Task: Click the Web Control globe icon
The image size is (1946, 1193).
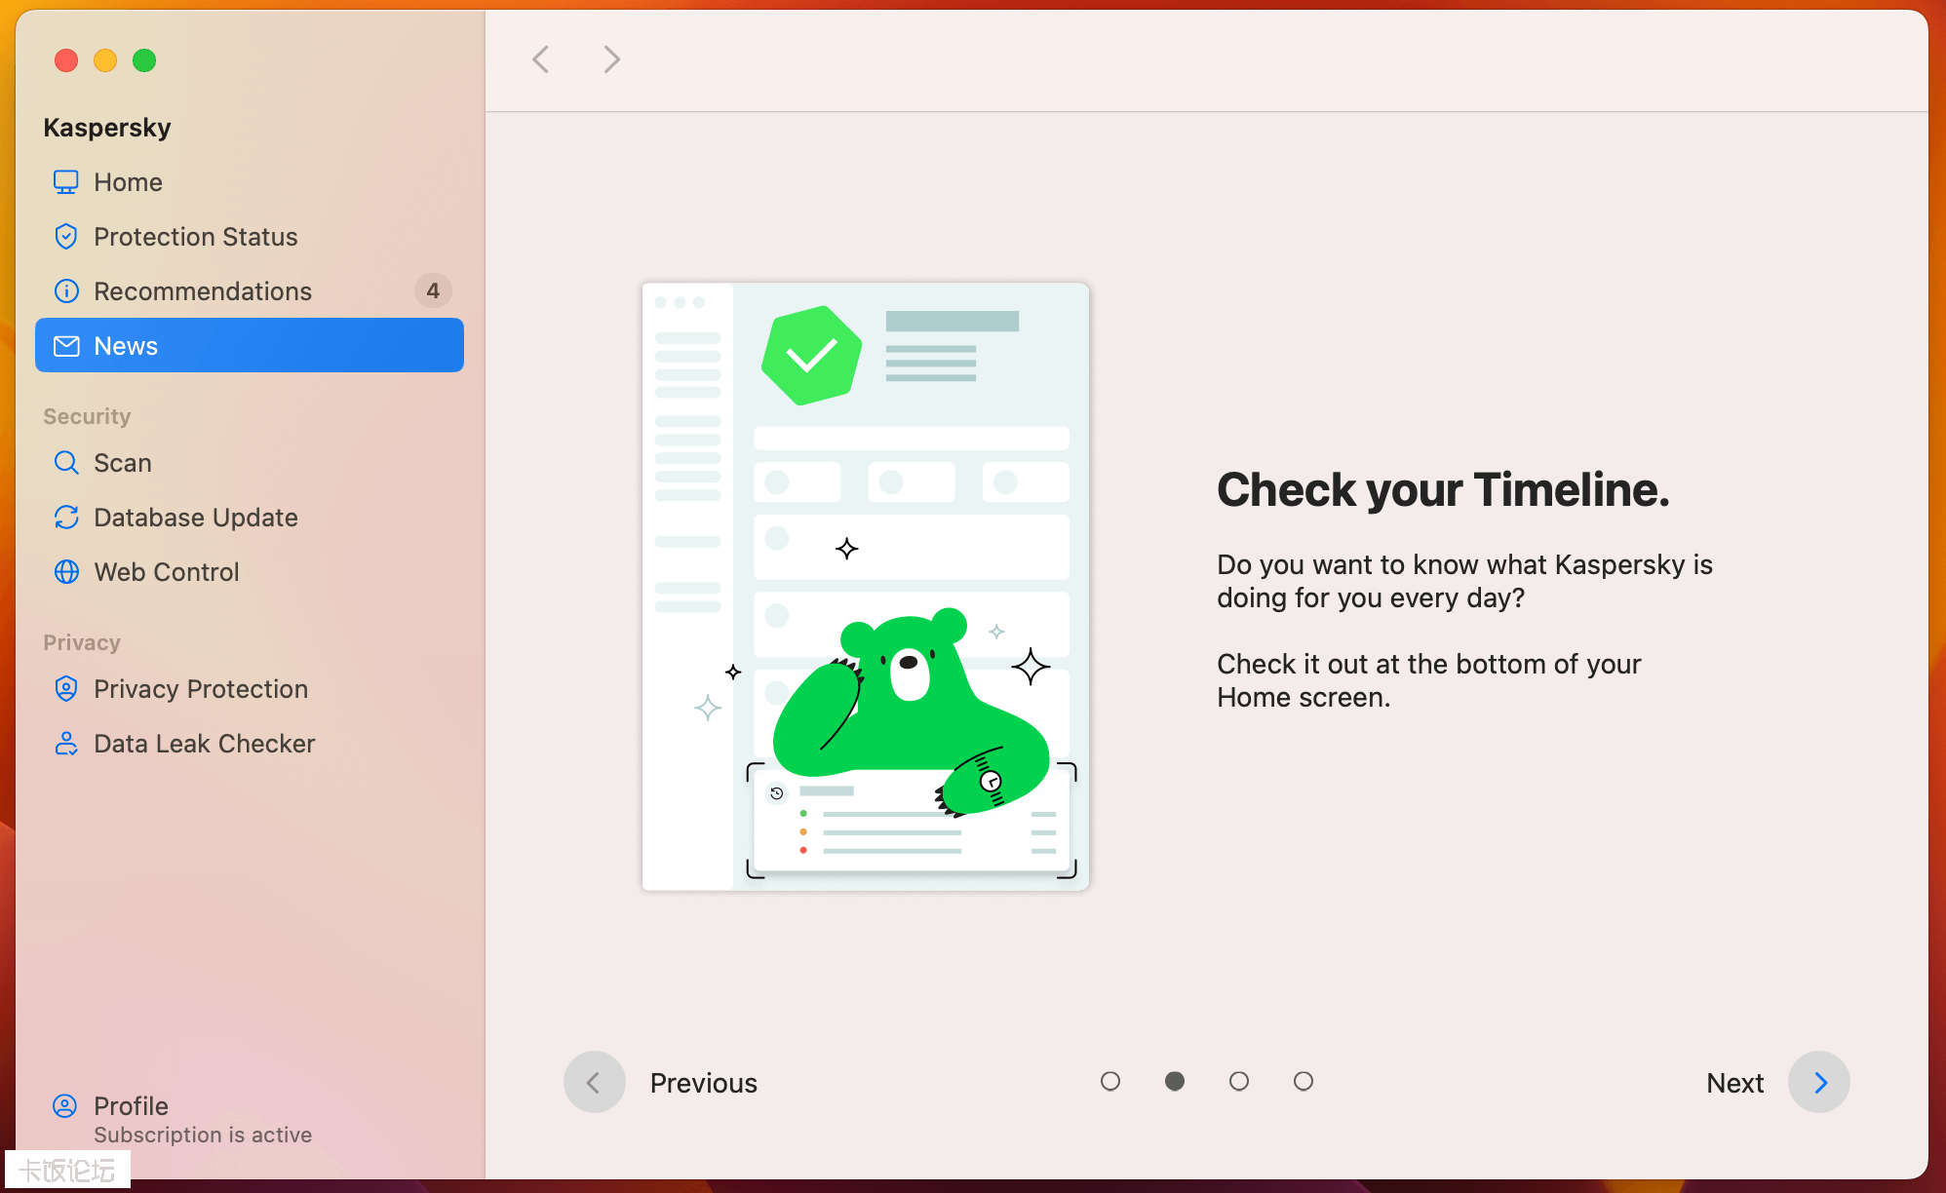Action: click(66, 572)
